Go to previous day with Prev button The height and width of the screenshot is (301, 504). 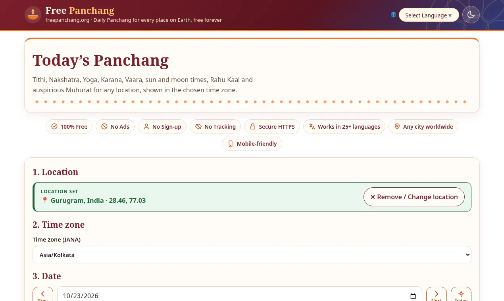[43, 294]
